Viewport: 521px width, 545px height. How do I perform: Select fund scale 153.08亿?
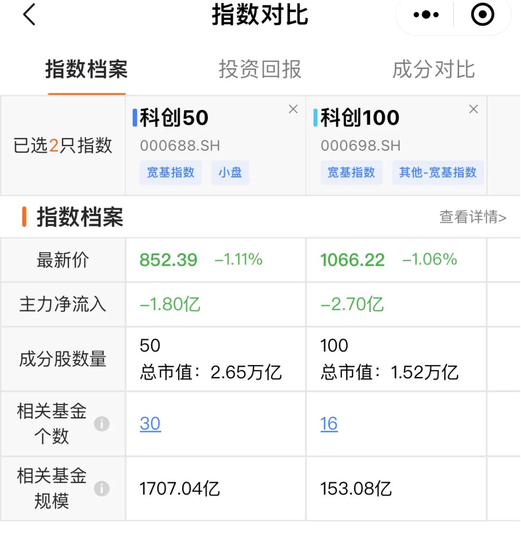pos(356,489)
